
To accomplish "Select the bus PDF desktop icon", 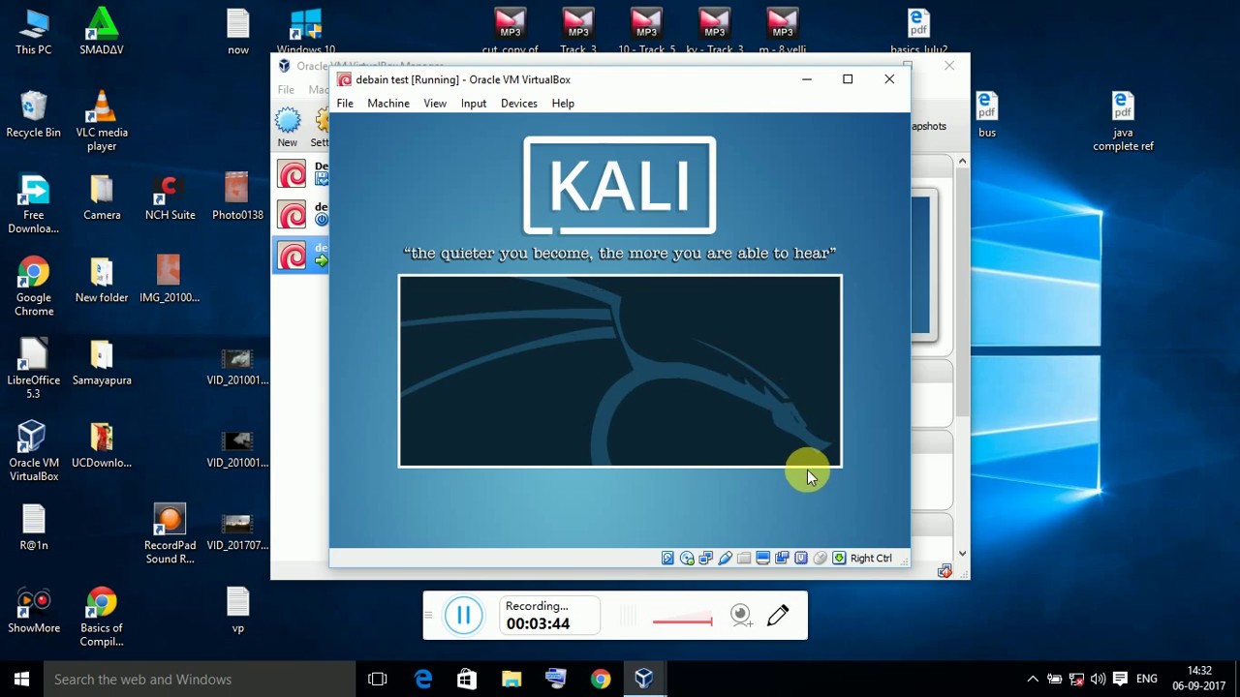I will pos(986,114).
